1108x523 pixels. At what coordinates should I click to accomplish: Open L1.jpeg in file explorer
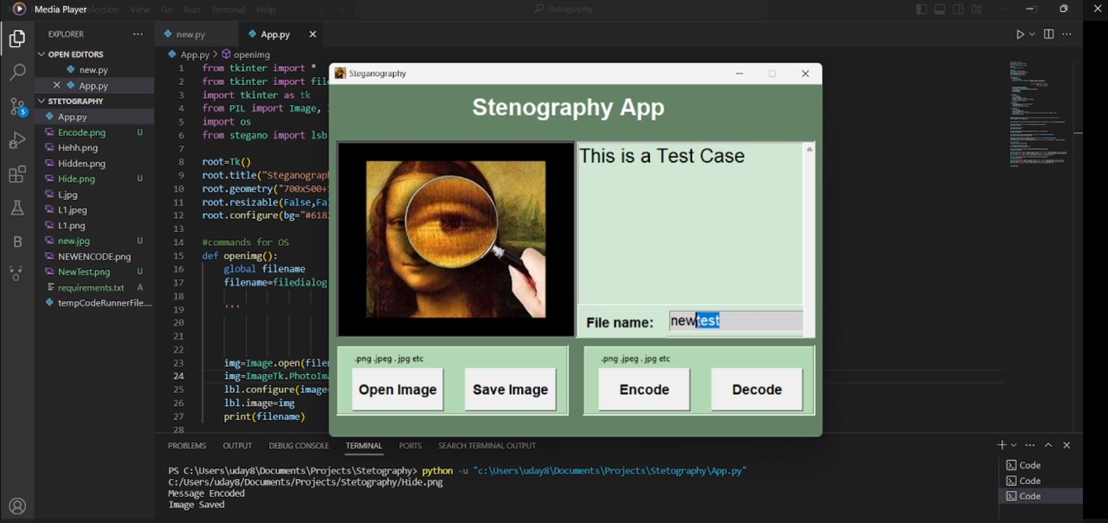[94, 210]
